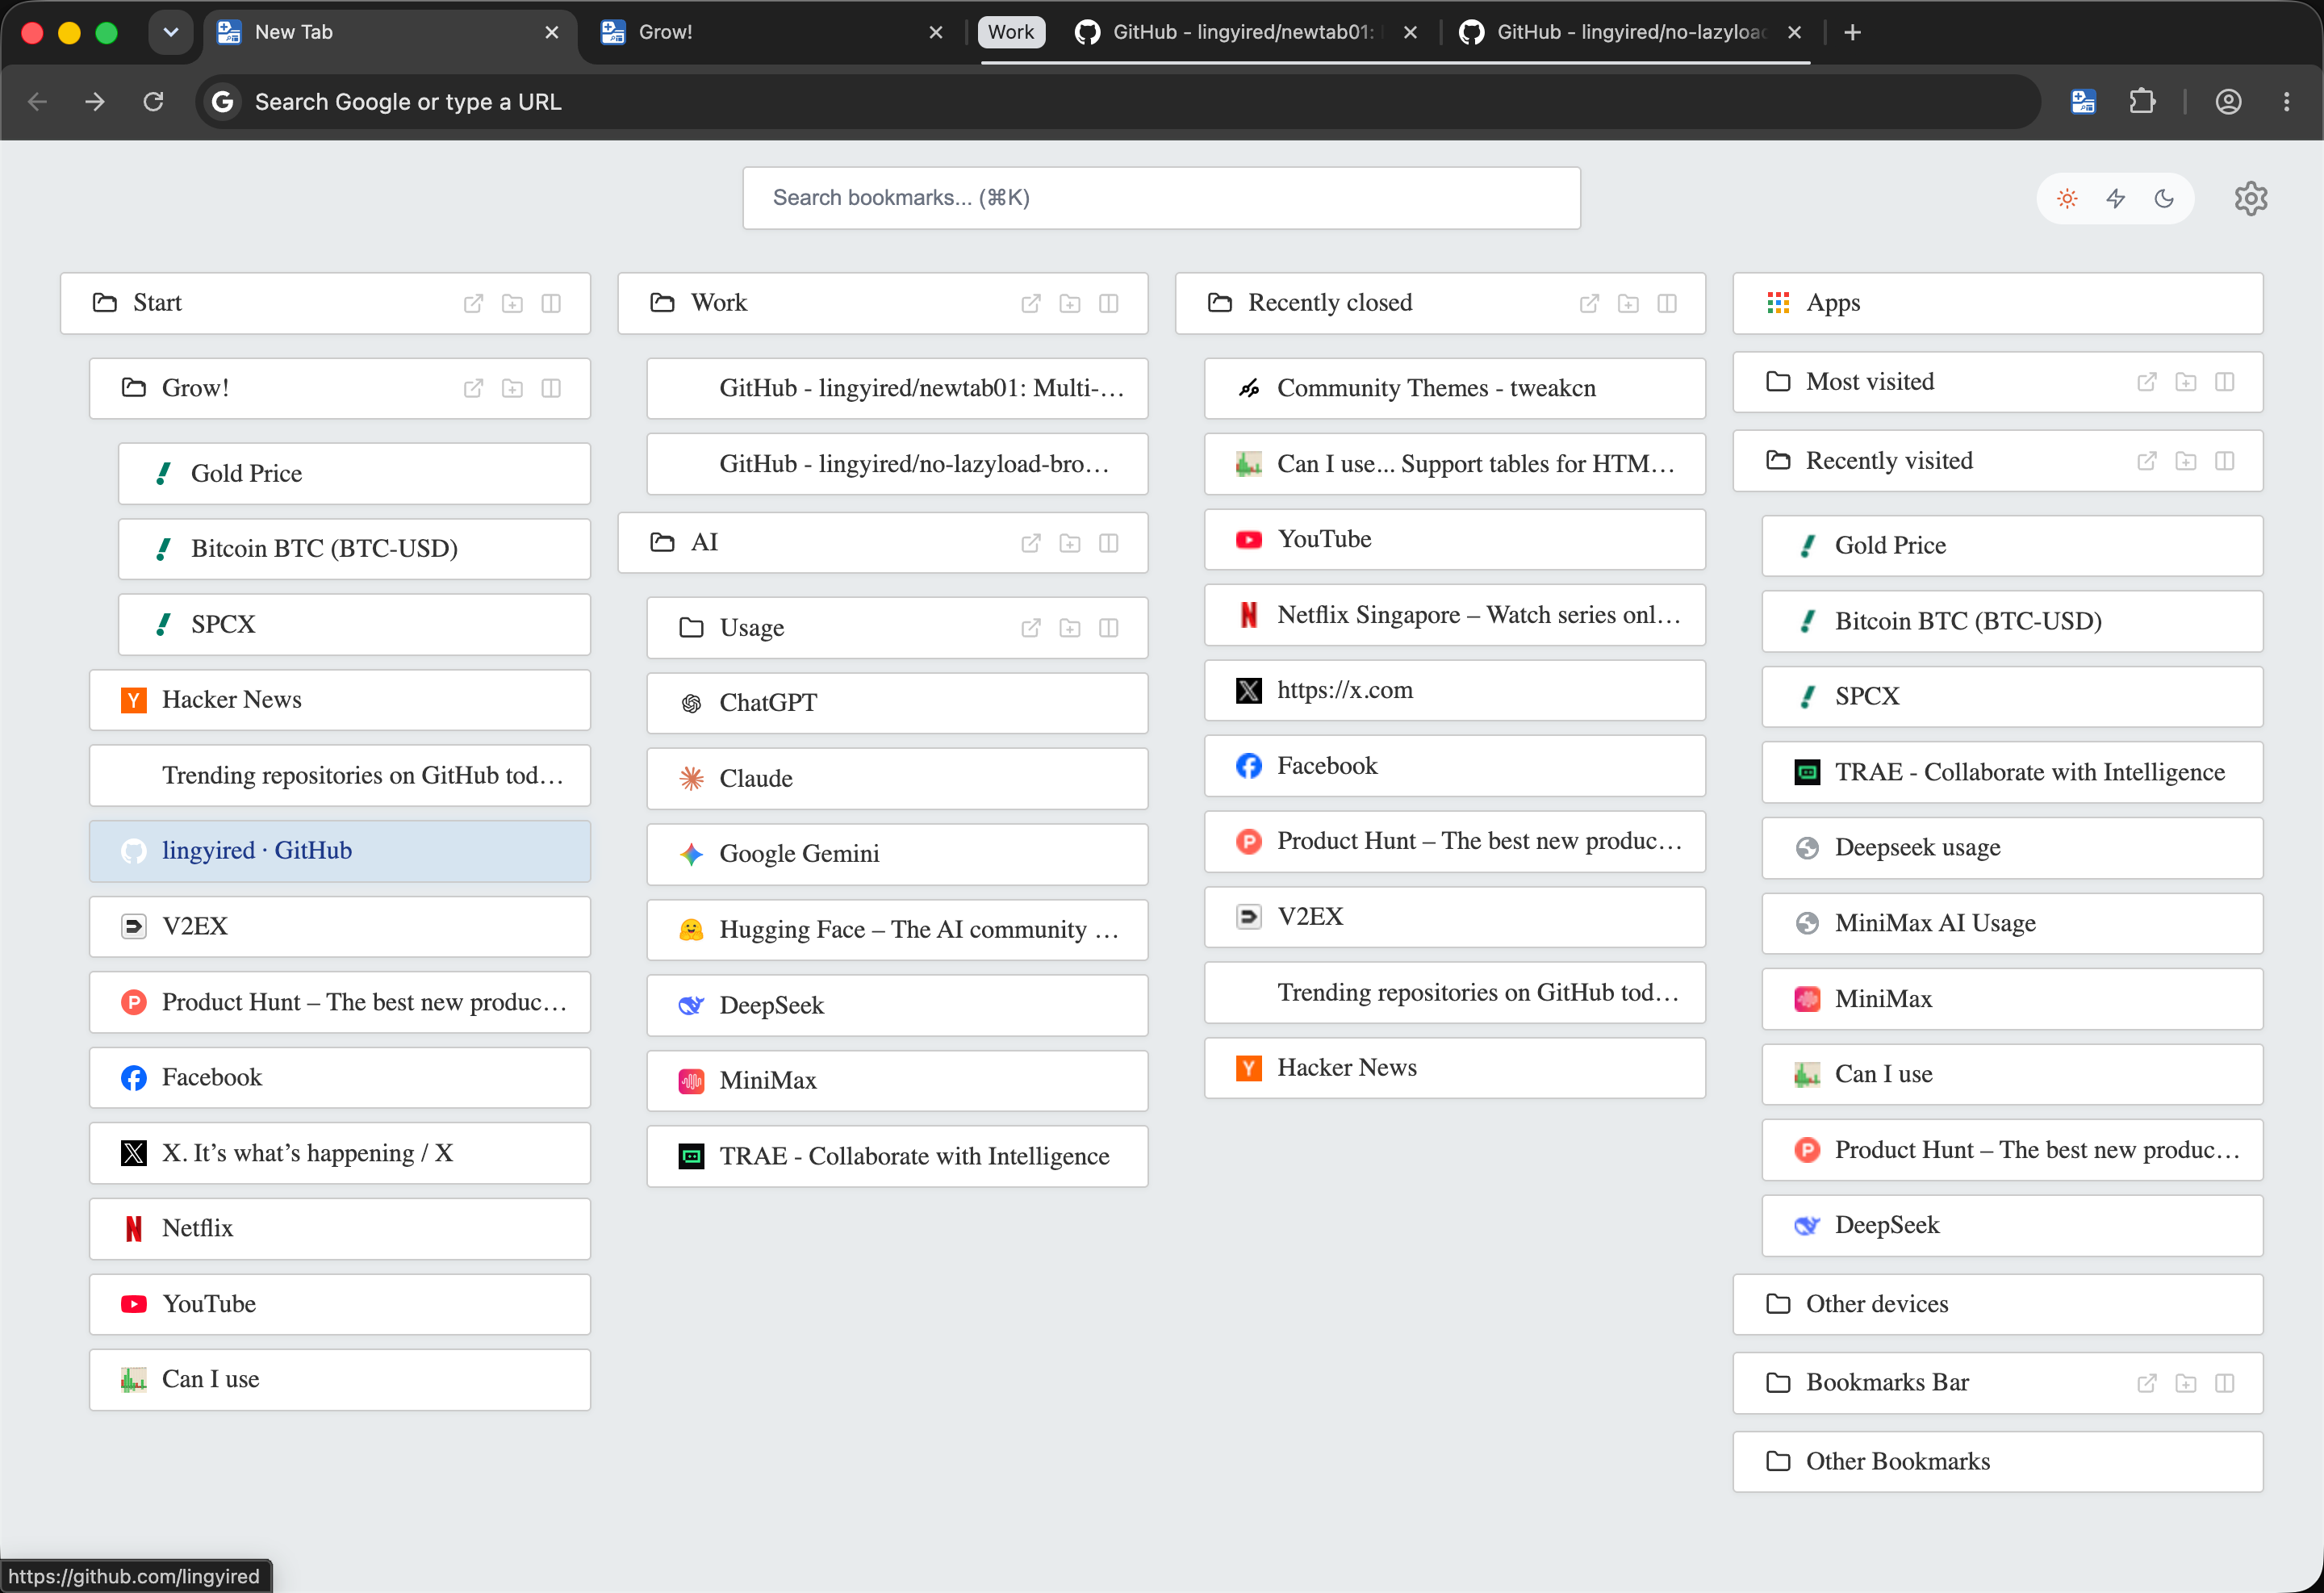Open the MiniMax AI Usage bookmark

pos(2012,923)
